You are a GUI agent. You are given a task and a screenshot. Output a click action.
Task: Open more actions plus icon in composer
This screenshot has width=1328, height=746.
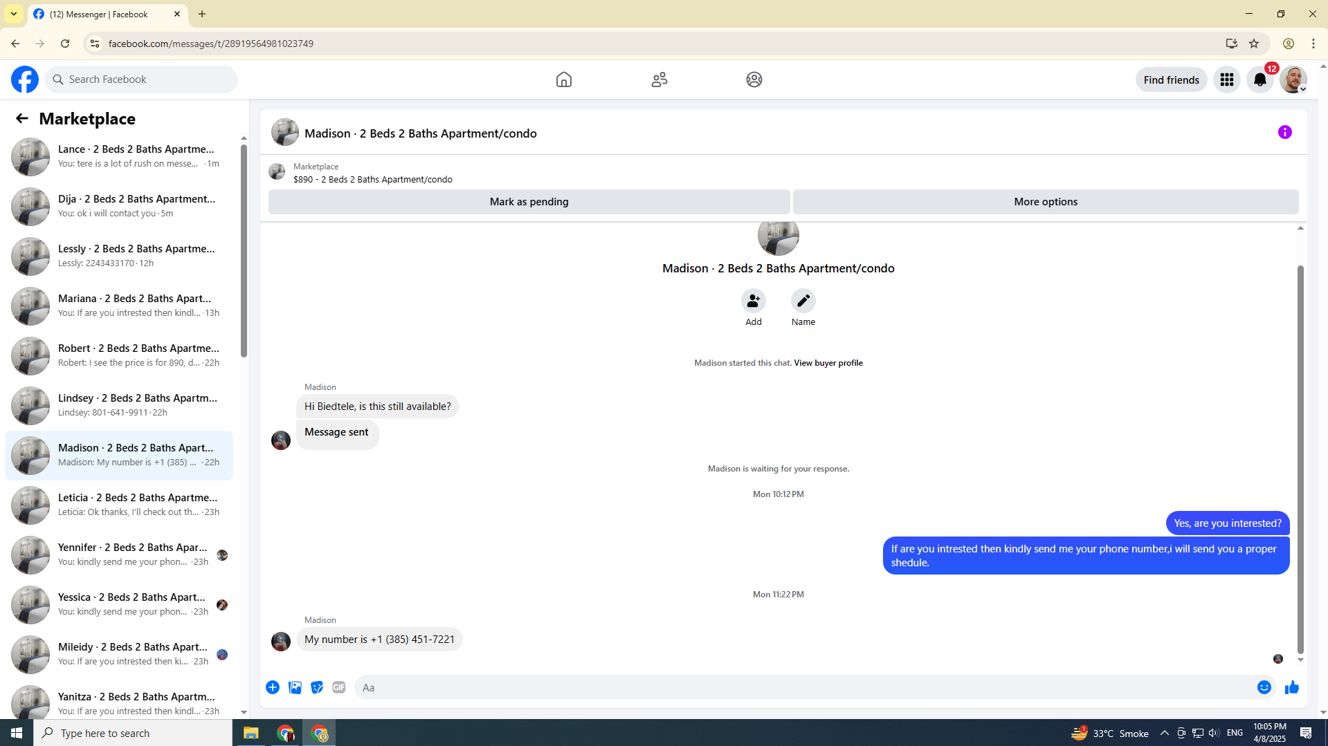tap(273, 687)
